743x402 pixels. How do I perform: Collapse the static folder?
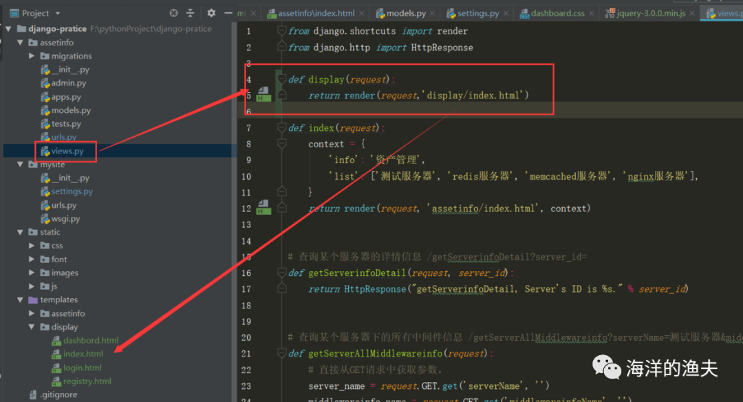[x=20, y=232]
